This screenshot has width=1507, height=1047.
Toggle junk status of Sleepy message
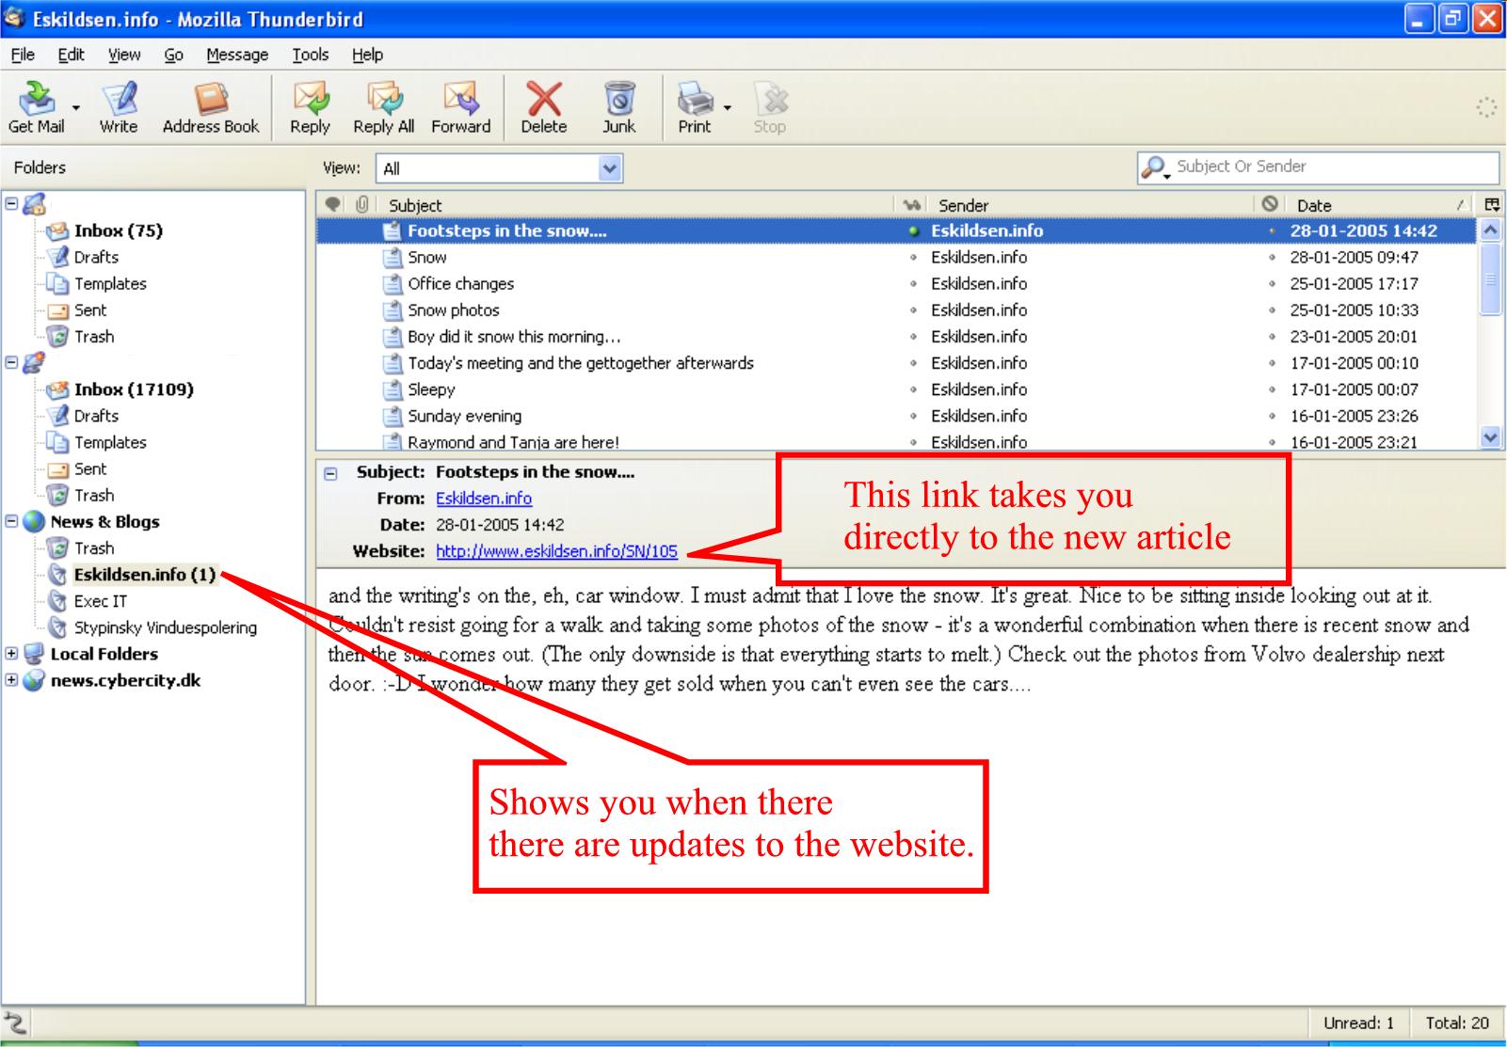1273,389
